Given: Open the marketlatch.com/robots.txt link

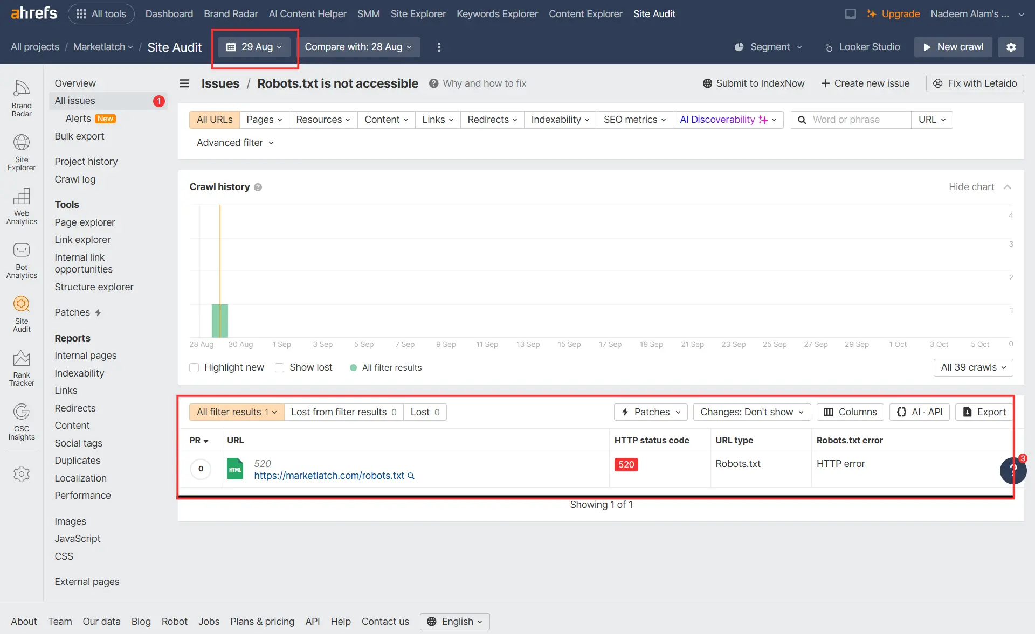Looking at the screenshot, I should (x=329, y=476).
